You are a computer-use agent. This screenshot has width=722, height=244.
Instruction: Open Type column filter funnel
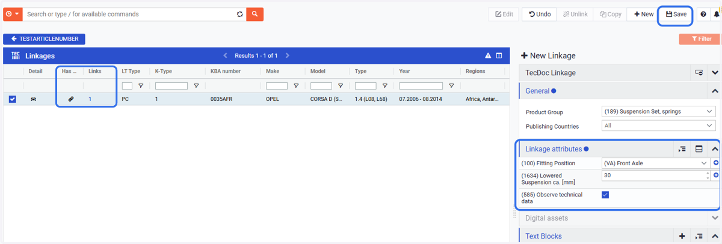(384, 86)
